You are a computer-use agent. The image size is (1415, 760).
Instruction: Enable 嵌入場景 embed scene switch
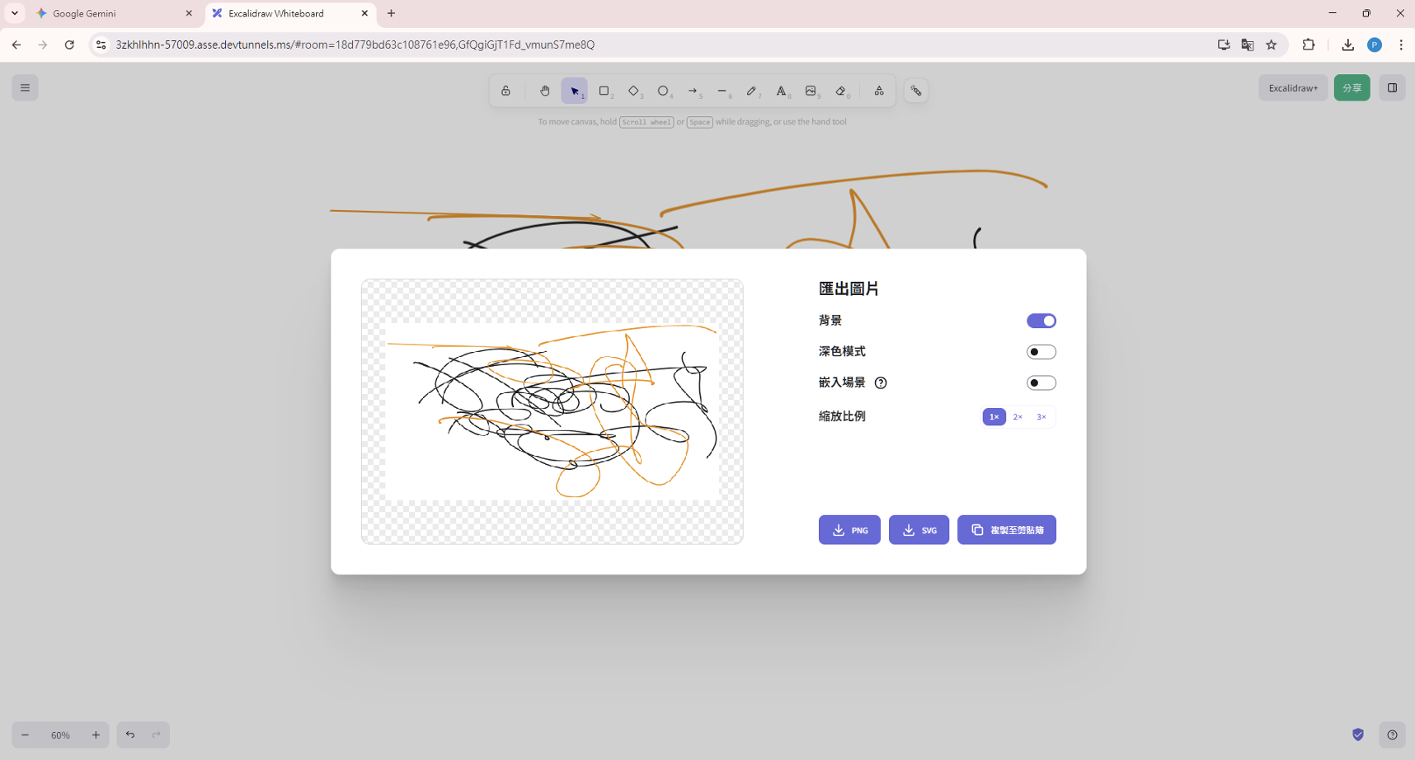[x=1041, y=382]
